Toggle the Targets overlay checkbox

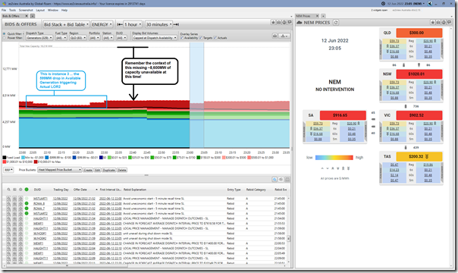201,38
